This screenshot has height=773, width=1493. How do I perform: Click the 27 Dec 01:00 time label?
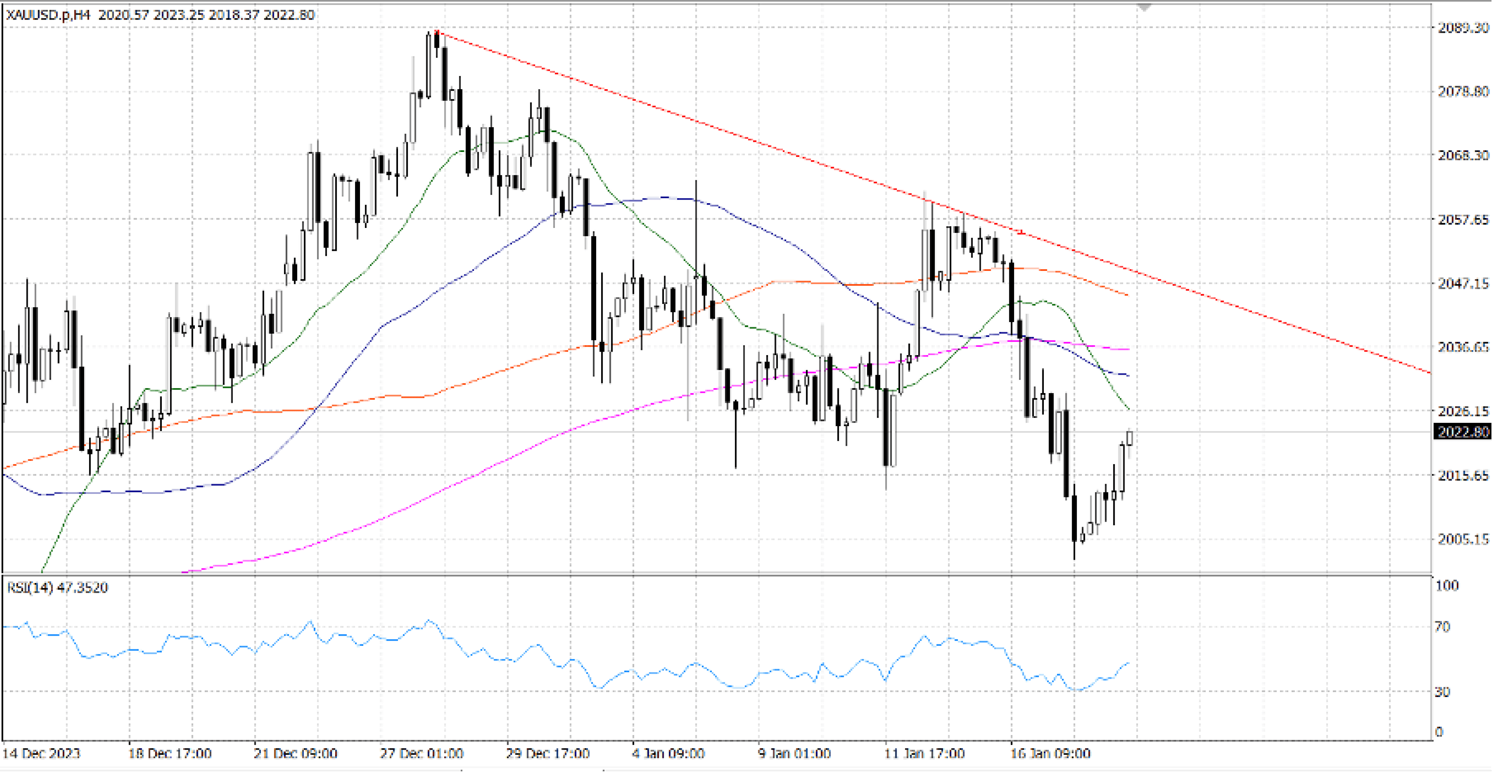[421, 753]
